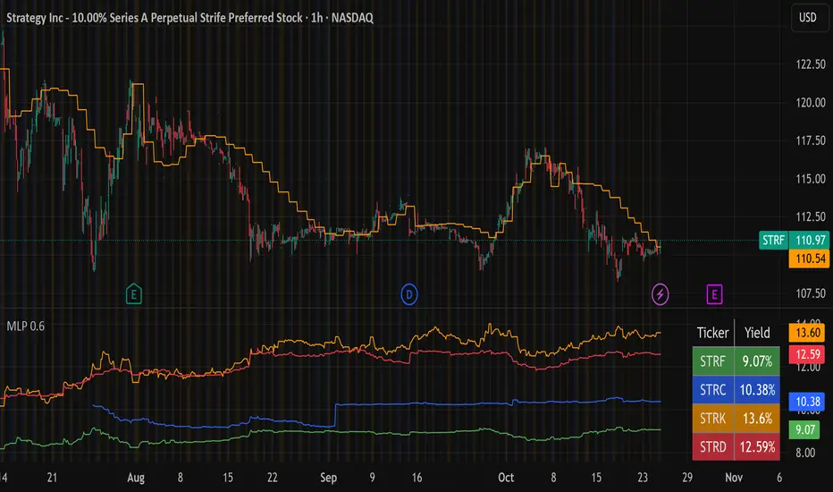
Task: Click the orange 13.60 indicator axis label
Action: (x=807, y=332)
